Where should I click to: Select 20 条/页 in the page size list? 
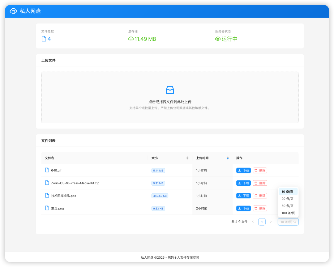(288, 199)
